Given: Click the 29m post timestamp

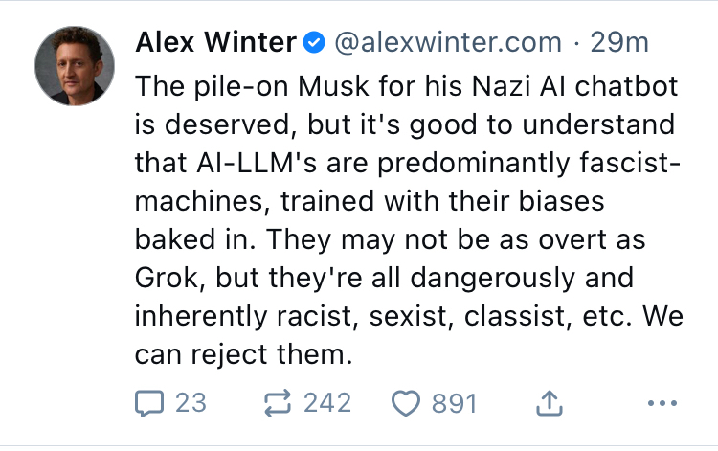Looking at the screenshot, I should [x=619, y=43].
